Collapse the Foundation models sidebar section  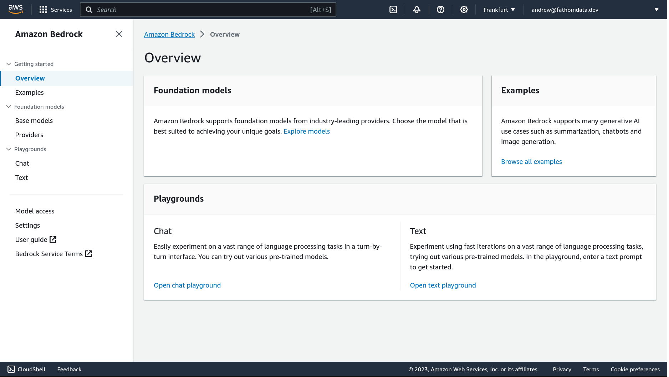(9, 107)
